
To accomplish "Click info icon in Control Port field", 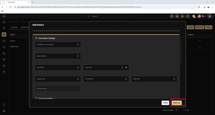I will 78,79.
